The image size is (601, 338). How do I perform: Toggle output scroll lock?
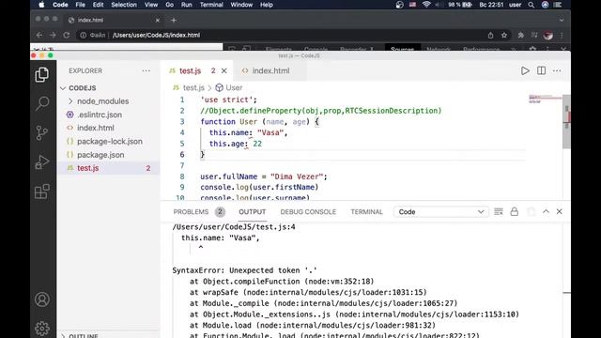click(515, 211)
